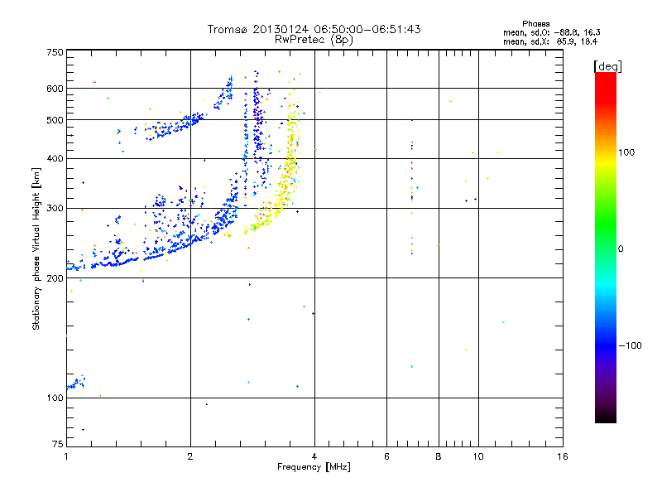Click x-axis tick label "8"
The height and width of the screenshot is (497, 662).
(439, 456)
